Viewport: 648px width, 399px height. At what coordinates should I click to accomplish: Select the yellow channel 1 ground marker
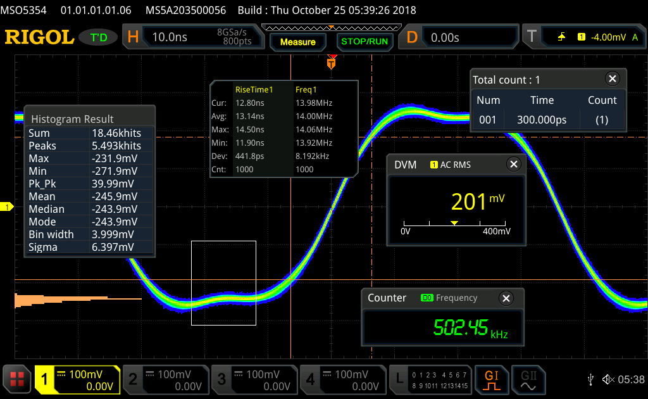click(8, 207)
